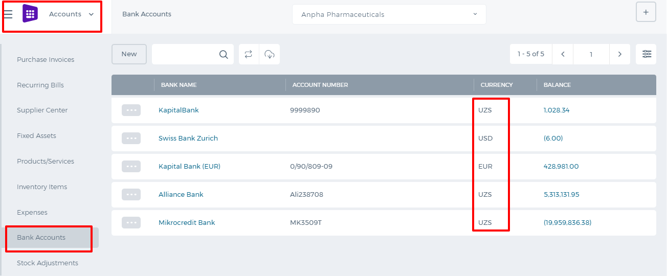667x276 pixels.
Task: Open actions menu for Alliance Bank row
Action: click(131, 194)
